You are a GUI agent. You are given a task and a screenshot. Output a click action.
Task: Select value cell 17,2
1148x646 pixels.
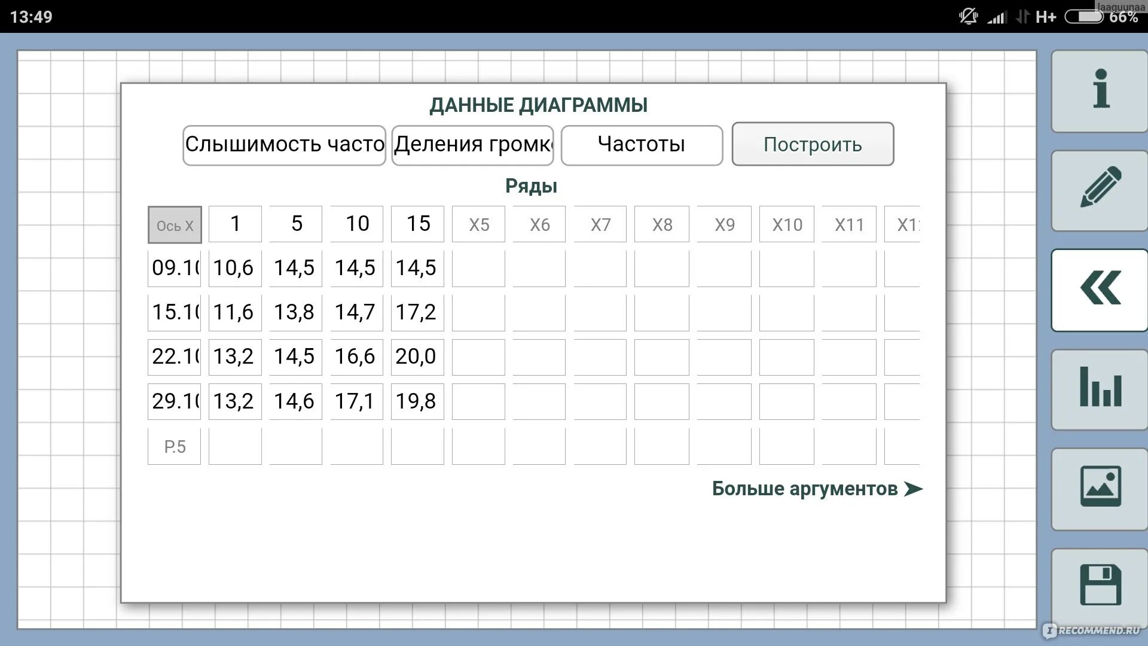click(417, 313)
